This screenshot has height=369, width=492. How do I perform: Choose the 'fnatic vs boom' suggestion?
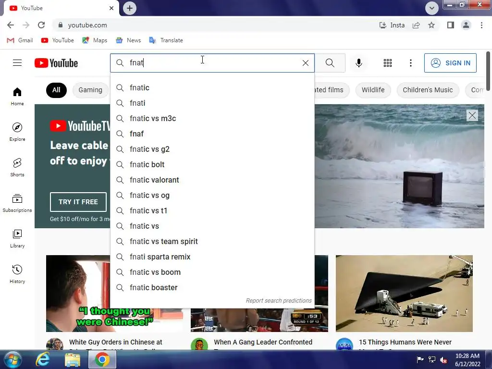tap(212, 272)
